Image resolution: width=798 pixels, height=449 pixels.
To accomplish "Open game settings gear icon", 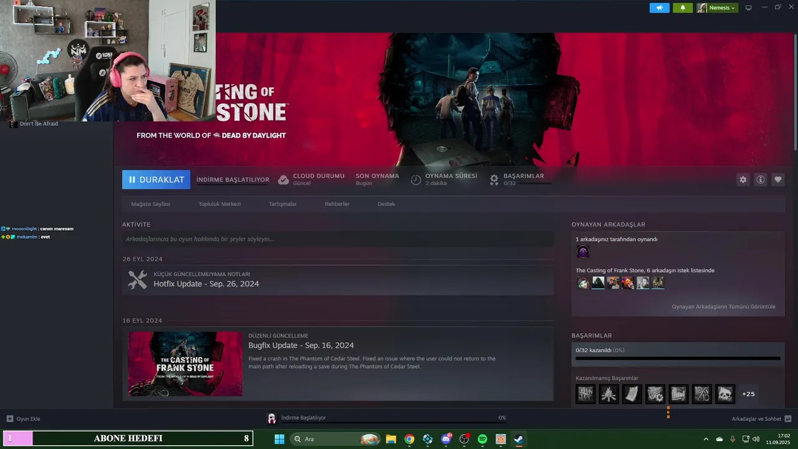I will (x=743, y=180).
